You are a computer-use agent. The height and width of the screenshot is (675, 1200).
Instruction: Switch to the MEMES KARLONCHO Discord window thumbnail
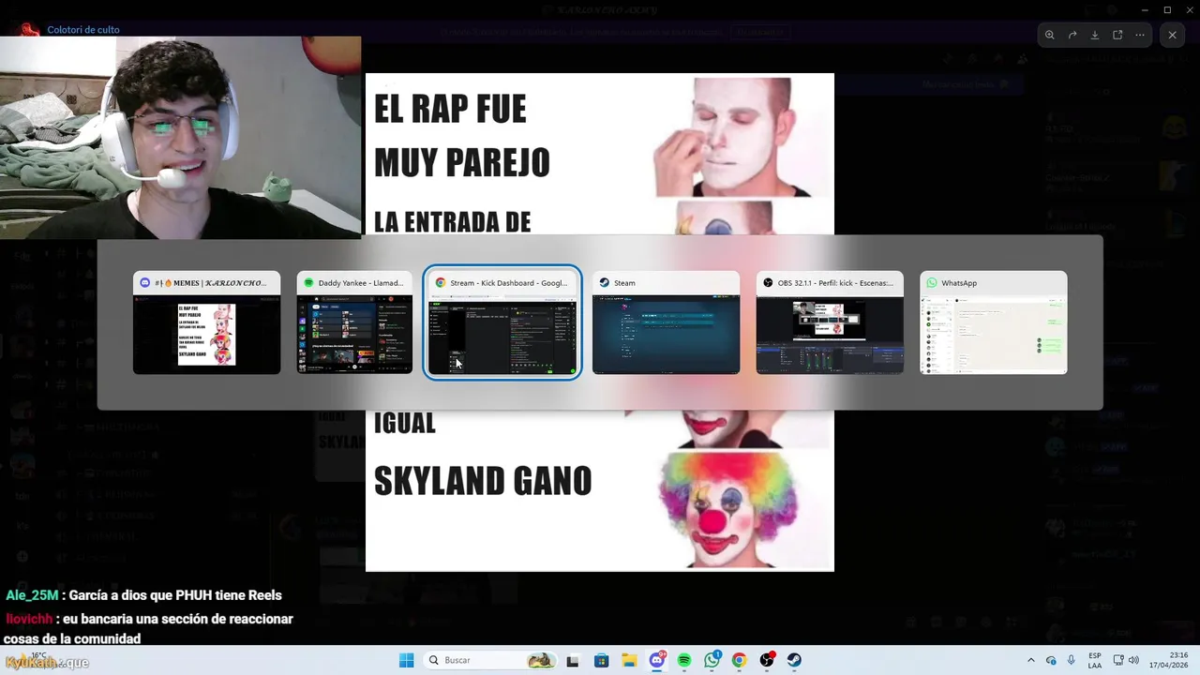pyautogui.click(x=206, y=322)
